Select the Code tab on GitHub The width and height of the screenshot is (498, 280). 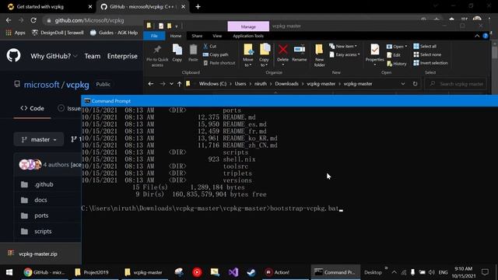[32, 108]
